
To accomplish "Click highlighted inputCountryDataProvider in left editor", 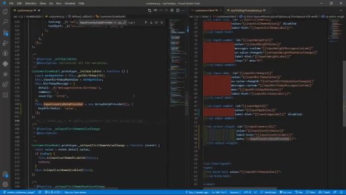I will click(64, 104).
